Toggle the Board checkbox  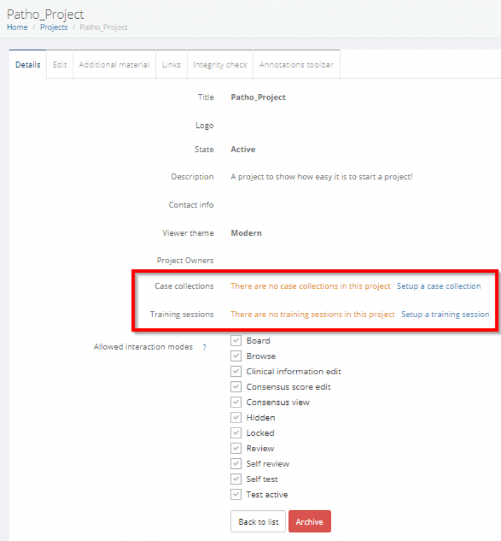click(x=236, y=341)
